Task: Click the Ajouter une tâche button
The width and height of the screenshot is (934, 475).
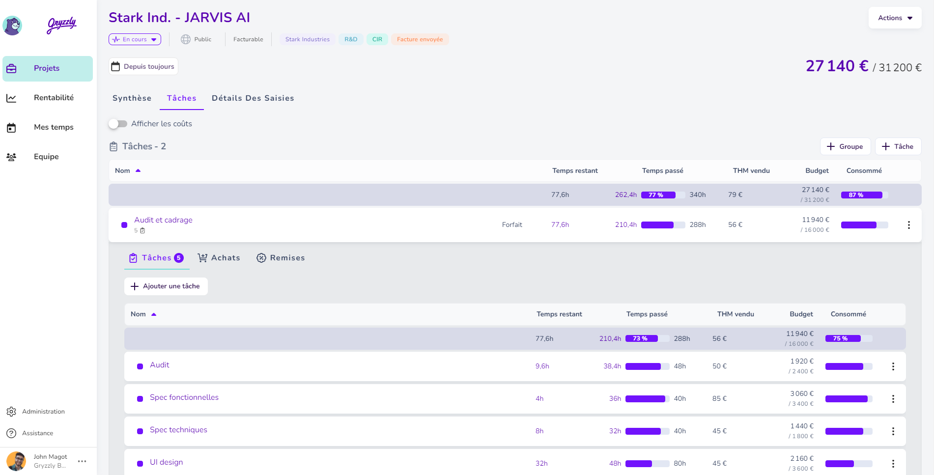Action: coord(166,286)
